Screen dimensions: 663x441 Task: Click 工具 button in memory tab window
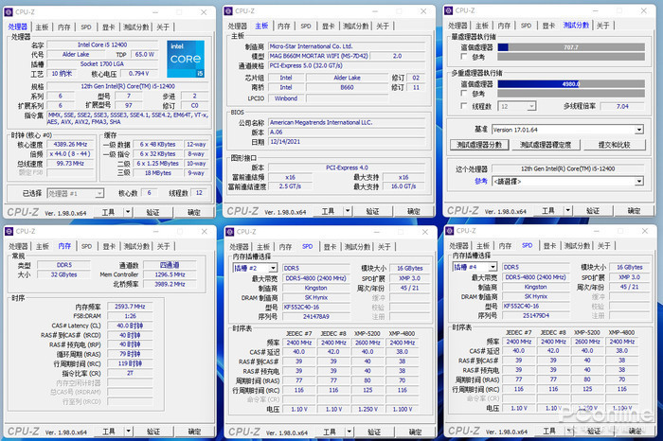109,432
